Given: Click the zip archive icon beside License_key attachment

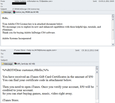Looking at the screenshot, I should pos(14,12).
